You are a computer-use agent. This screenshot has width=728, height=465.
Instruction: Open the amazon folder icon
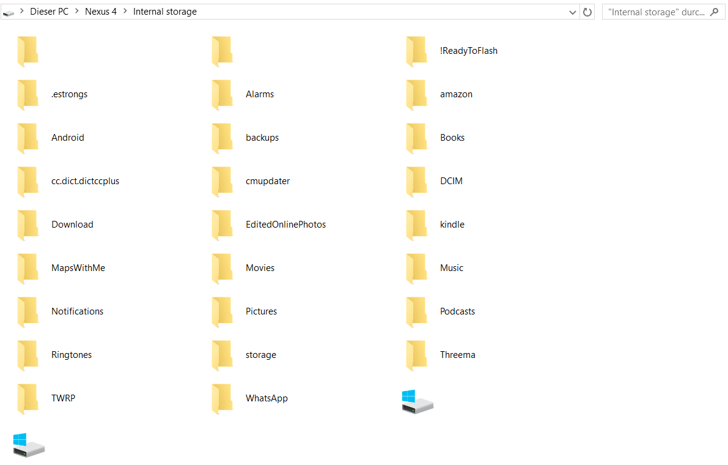coord(416,95)
